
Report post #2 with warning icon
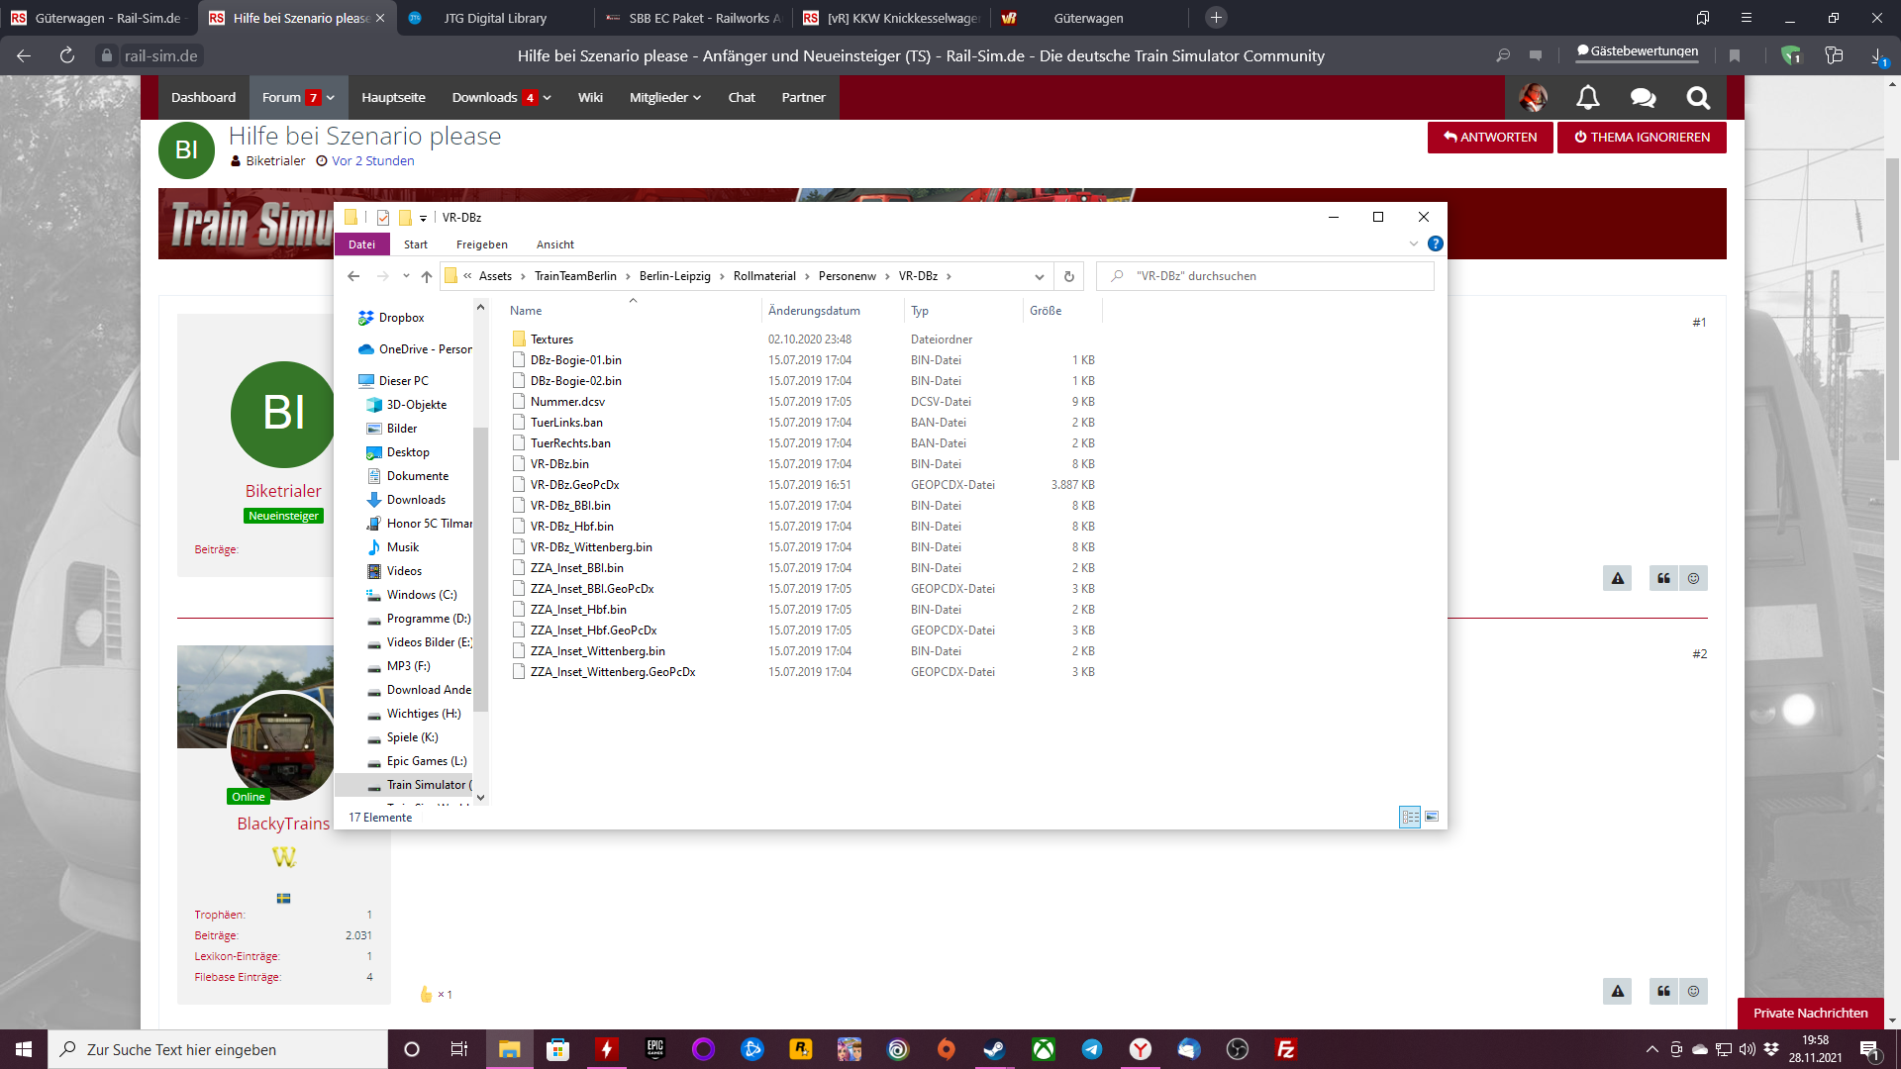[1618, 991]
